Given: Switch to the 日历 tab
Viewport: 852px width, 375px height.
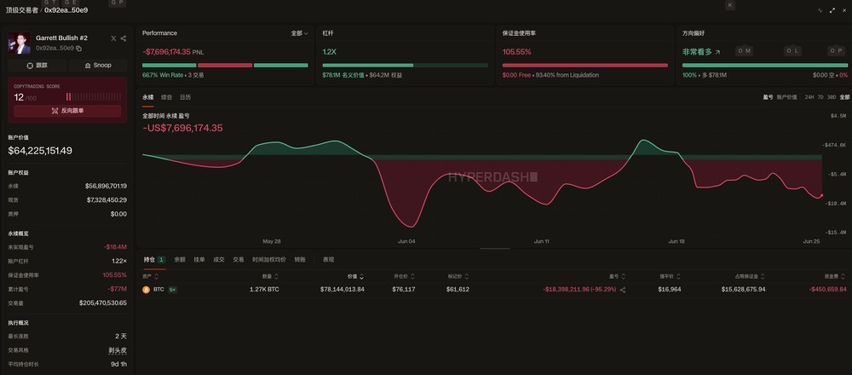Looking at the screenshot, I should point(185,97).
